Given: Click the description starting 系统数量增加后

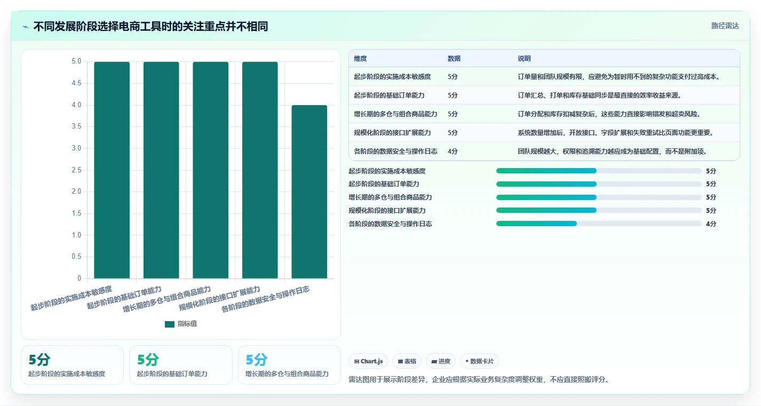Looking at the screenshot, I should tap(616, 133).
